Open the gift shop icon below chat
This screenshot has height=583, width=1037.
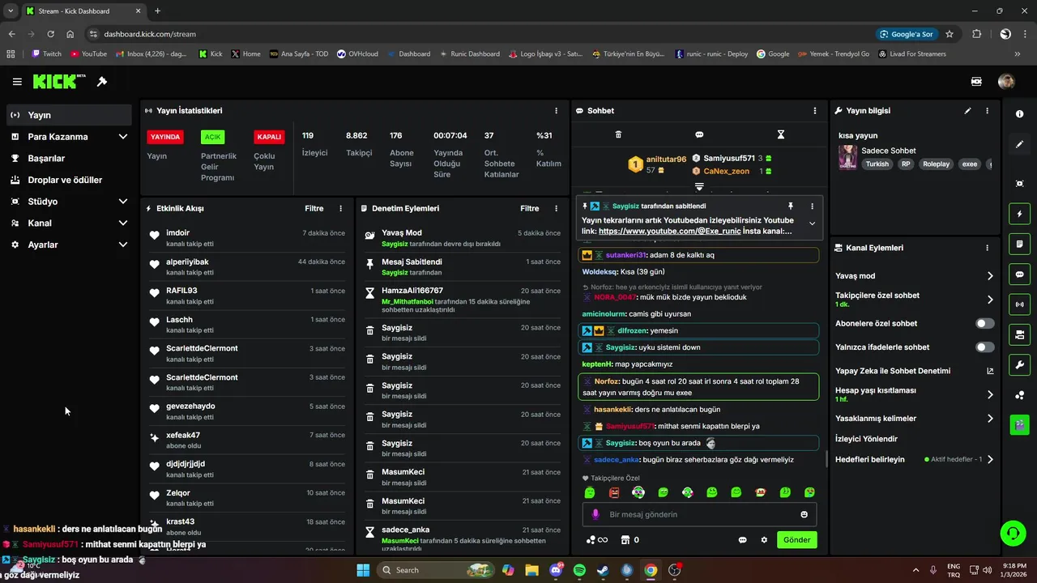[625, 540]
